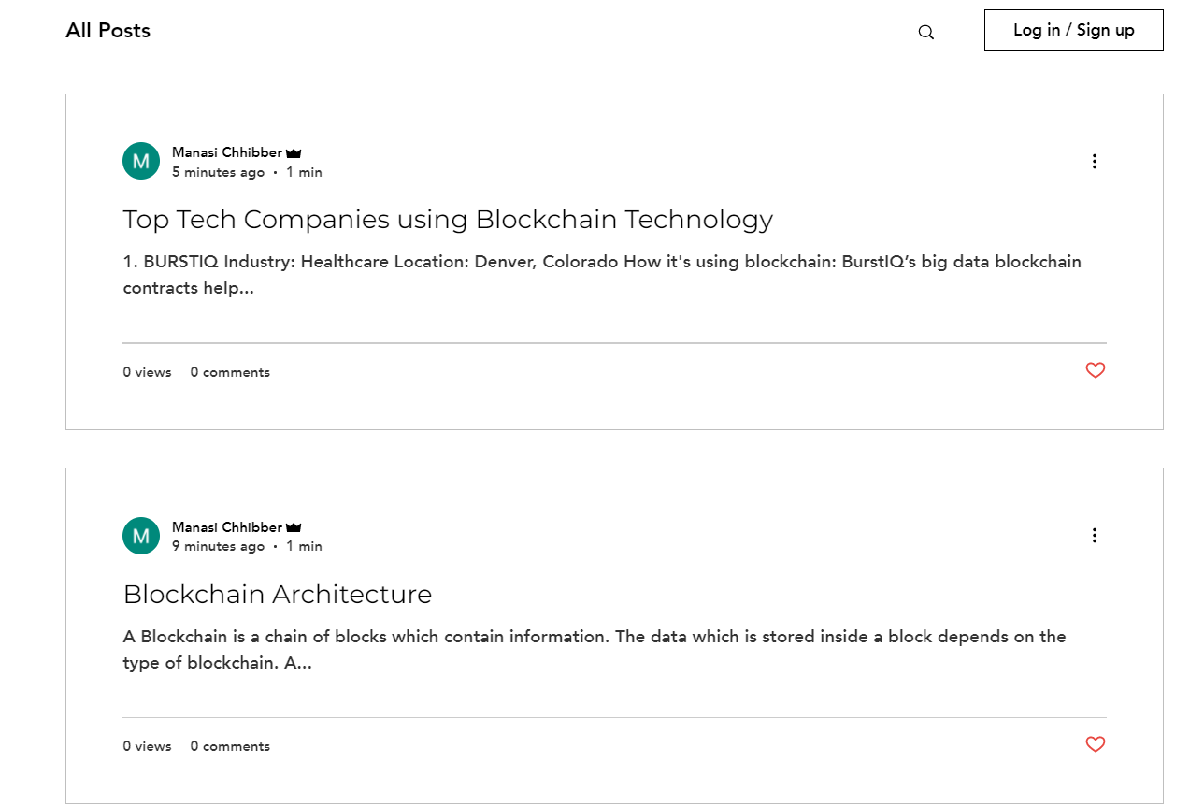1204x806 pixels.
Task: Open more actions menu for Top Tech Companies post
Action: (1095, 162)
